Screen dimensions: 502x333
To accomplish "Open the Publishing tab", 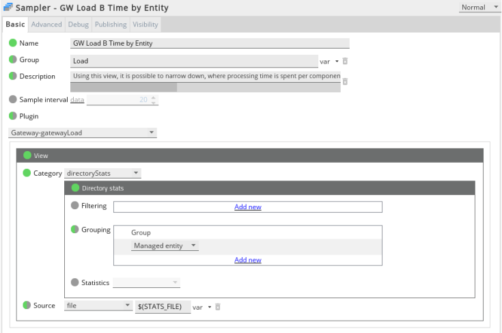I will point(111,25).
